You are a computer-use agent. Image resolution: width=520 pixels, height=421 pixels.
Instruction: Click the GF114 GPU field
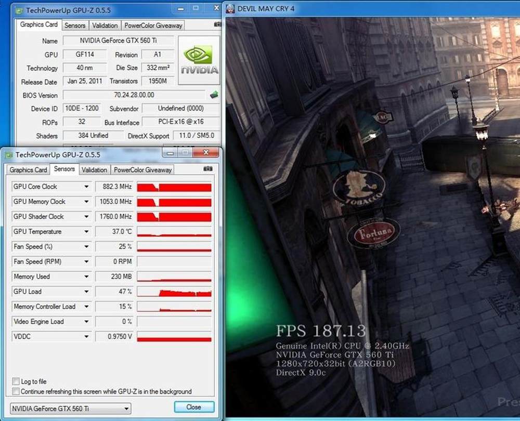point(85,55)
